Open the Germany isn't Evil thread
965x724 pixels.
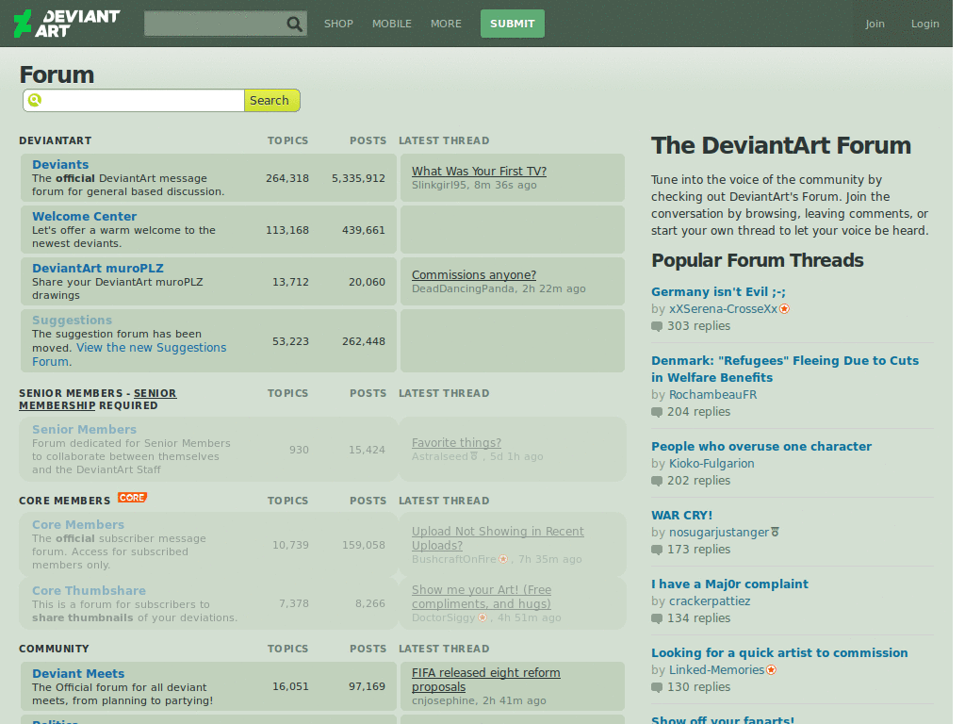click(x=718, y=291)
